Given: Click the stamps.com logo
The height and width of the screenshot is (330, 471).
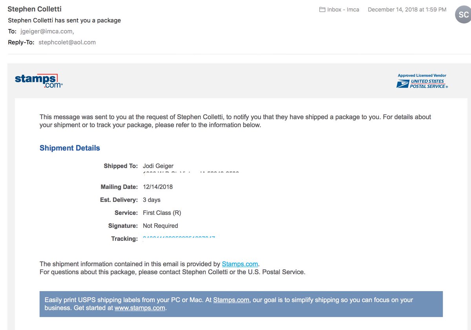Looking at the screenshot, I should [x=39, y=81].
